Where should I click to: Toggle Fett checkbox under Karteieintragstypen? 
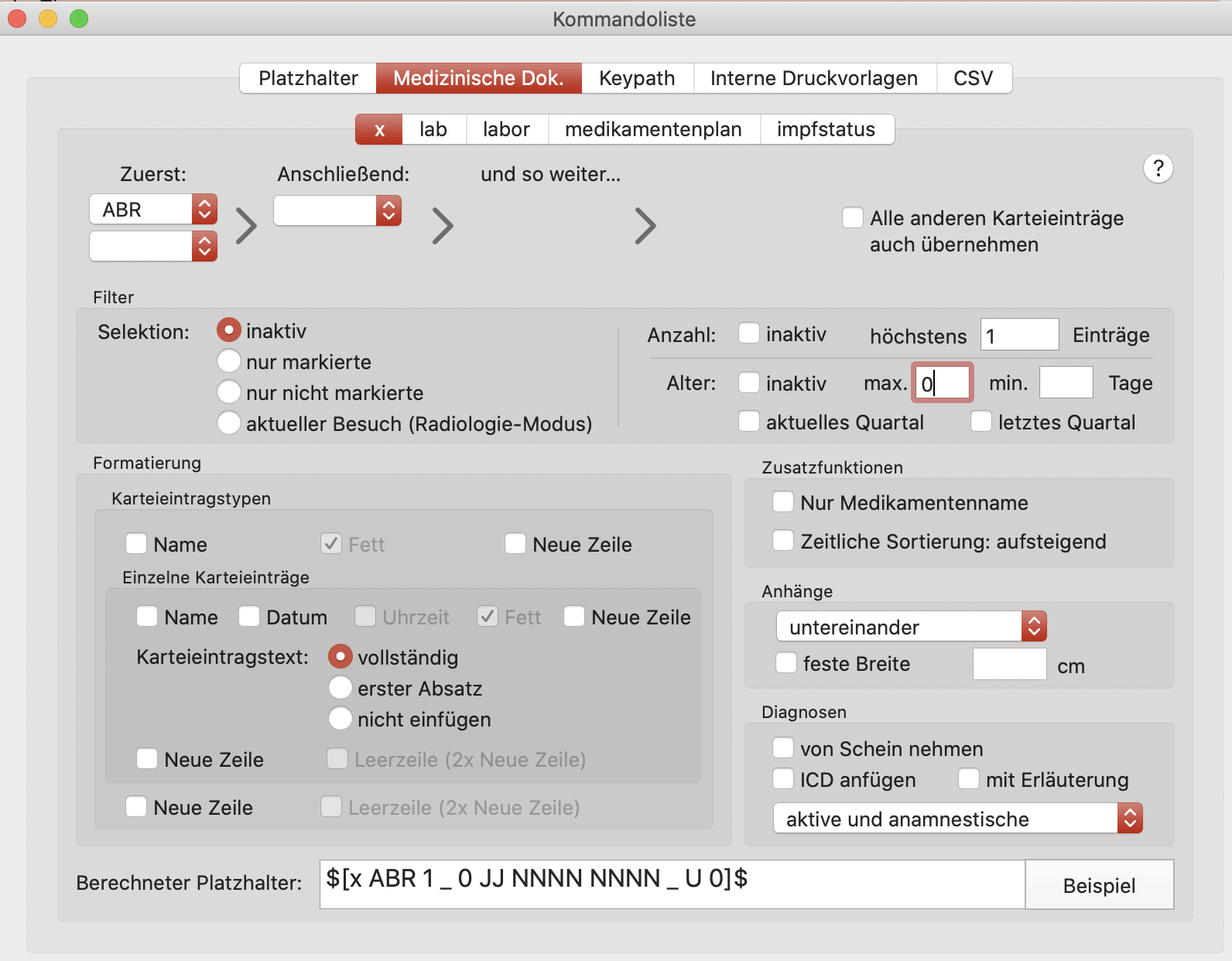click(x=331, y=544)
